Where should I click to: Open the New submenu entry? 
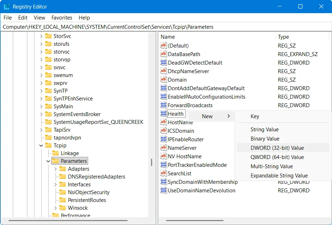pyautogui.click(x=211, y=116)
